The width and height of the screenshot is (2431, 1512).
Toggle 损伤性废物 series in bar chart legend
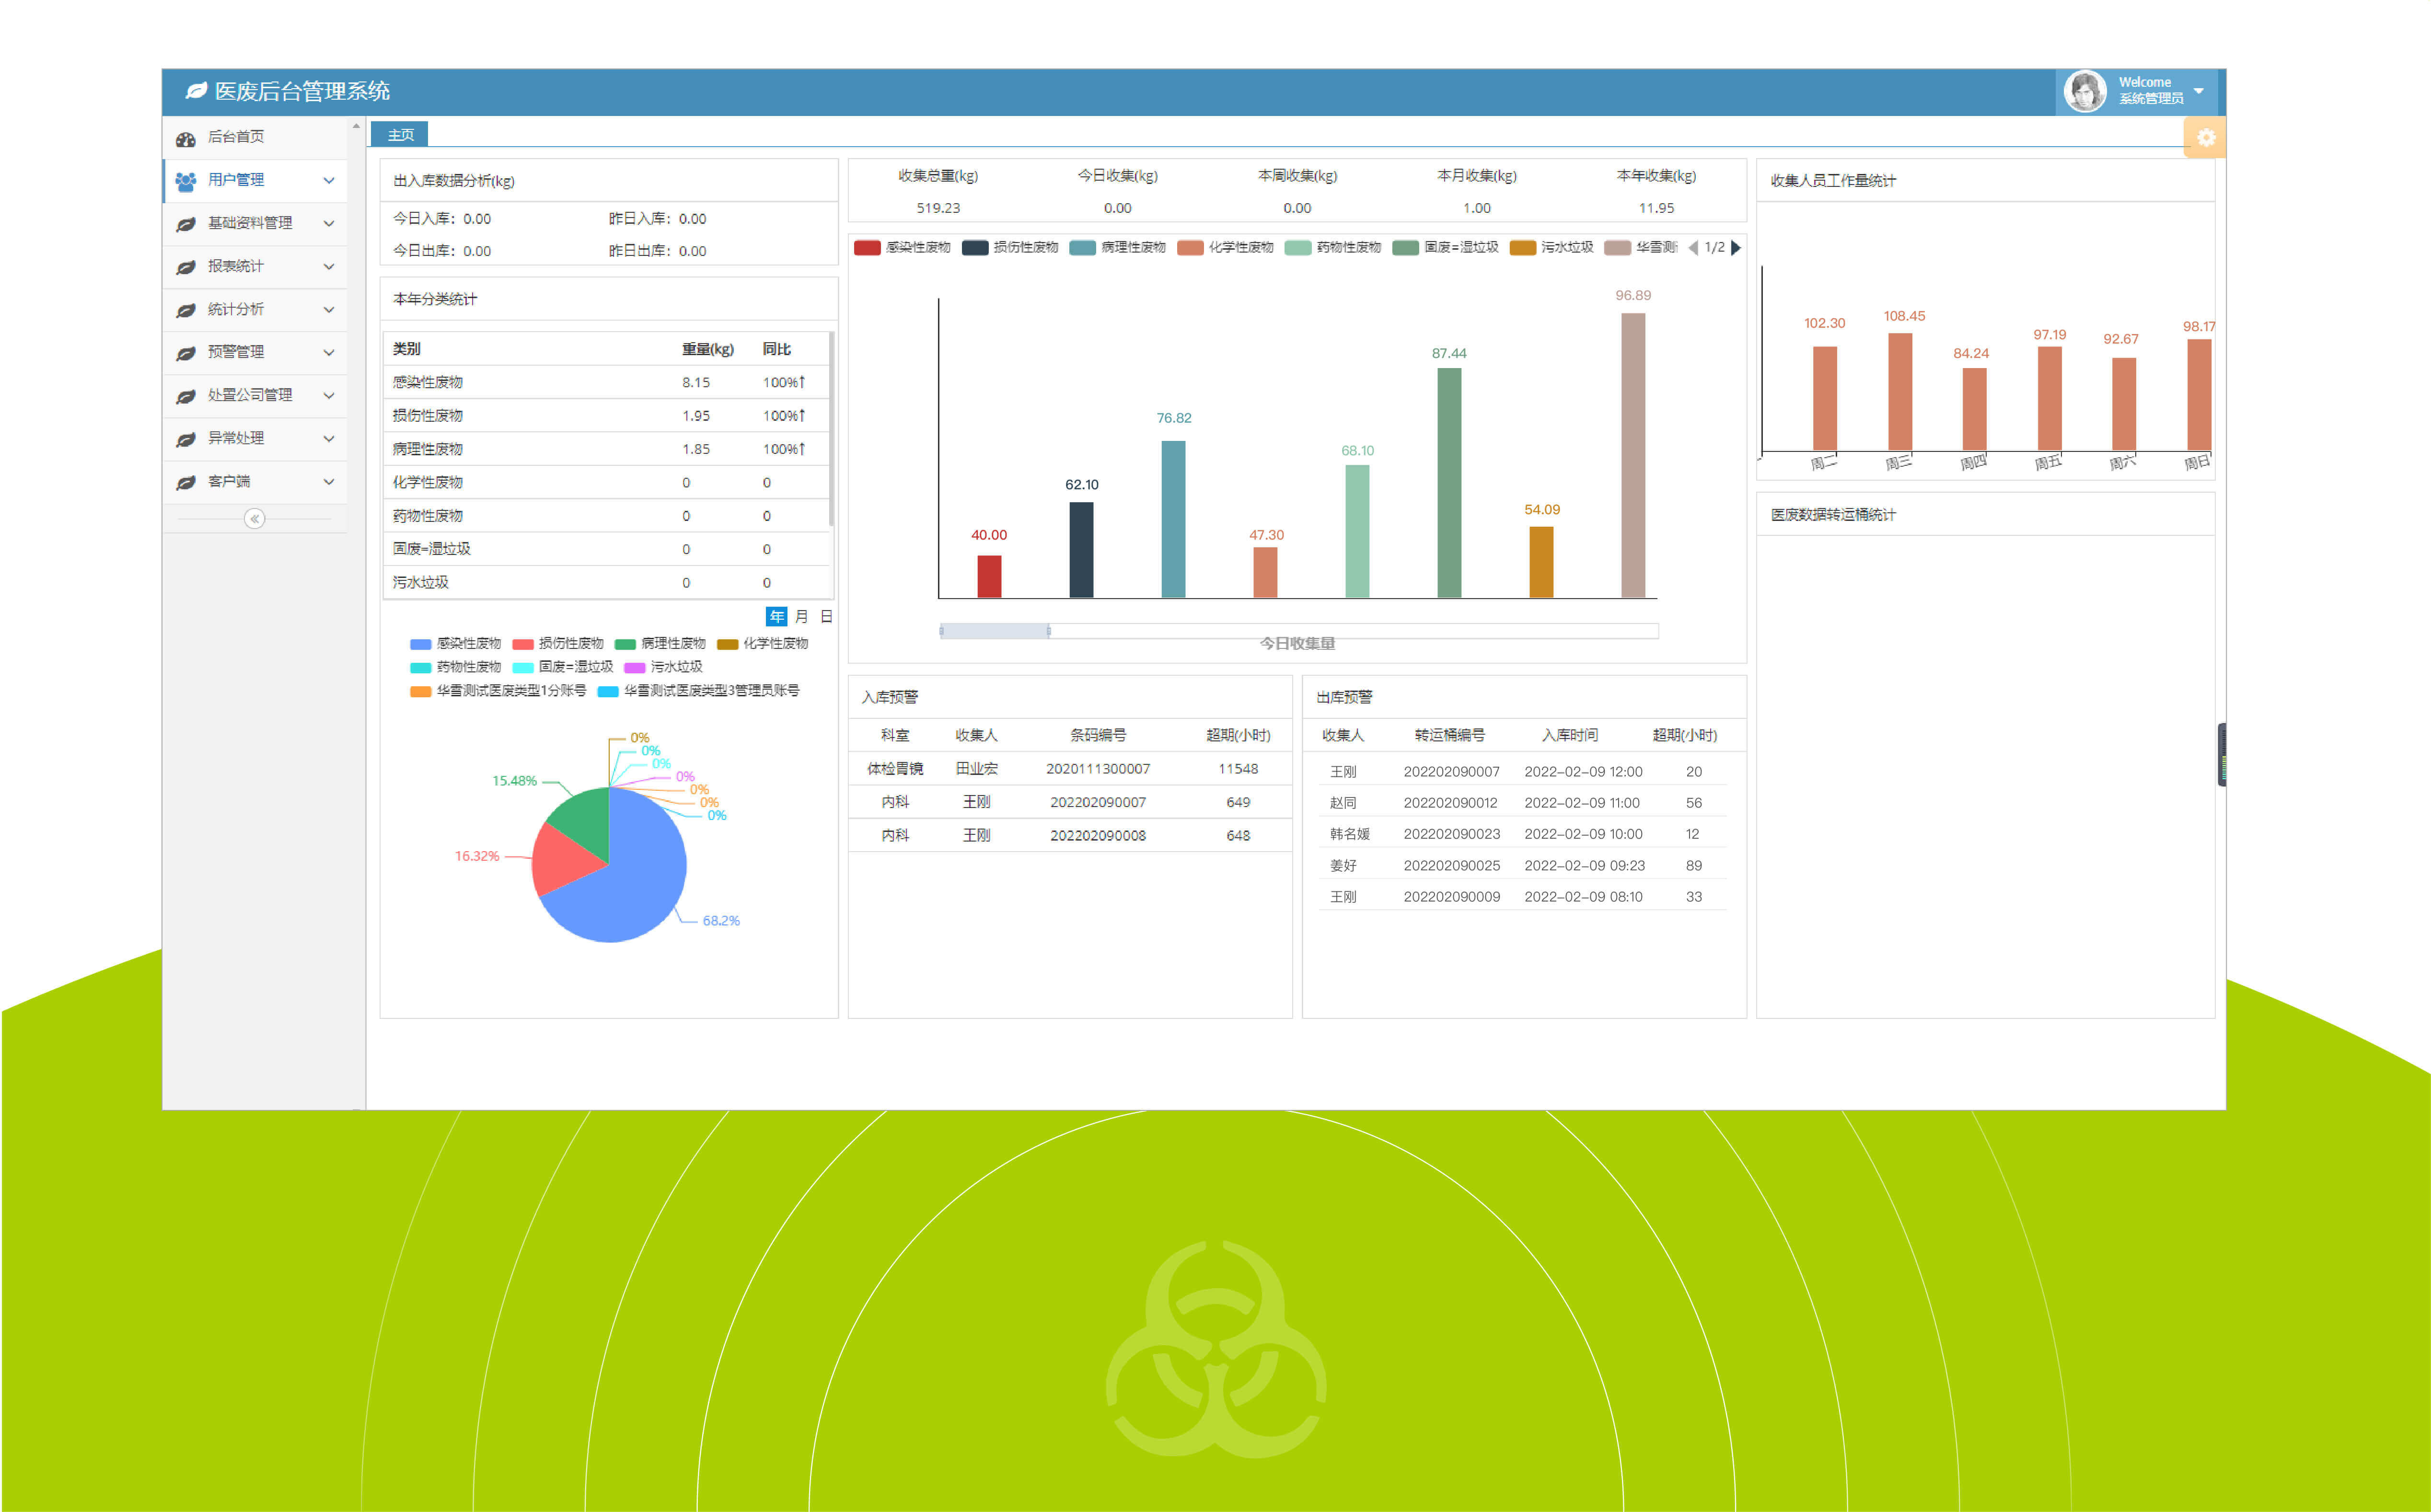point(1010,247)
